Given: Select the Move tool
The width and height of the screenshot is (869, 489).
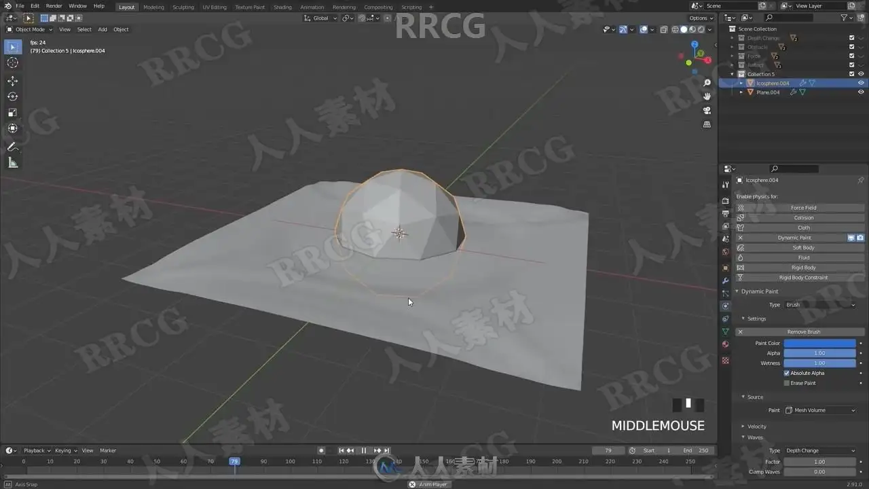Looking at the screenshot, I should point(12,81).
